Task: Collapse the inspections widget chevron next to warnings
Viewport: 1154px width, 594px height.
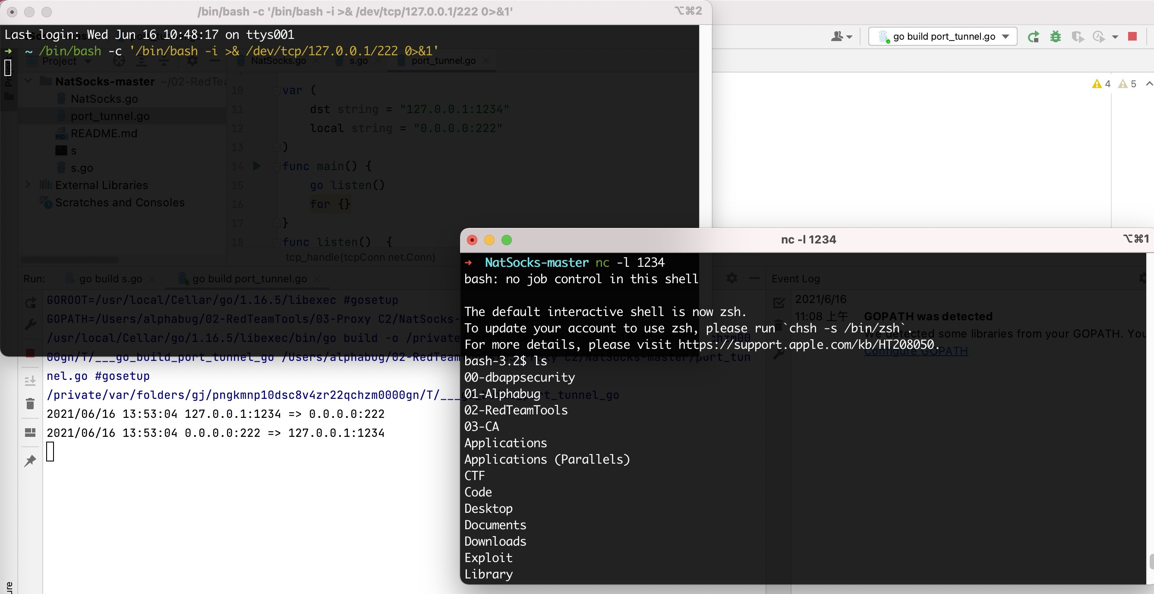Action: [x=1149, y=84]
